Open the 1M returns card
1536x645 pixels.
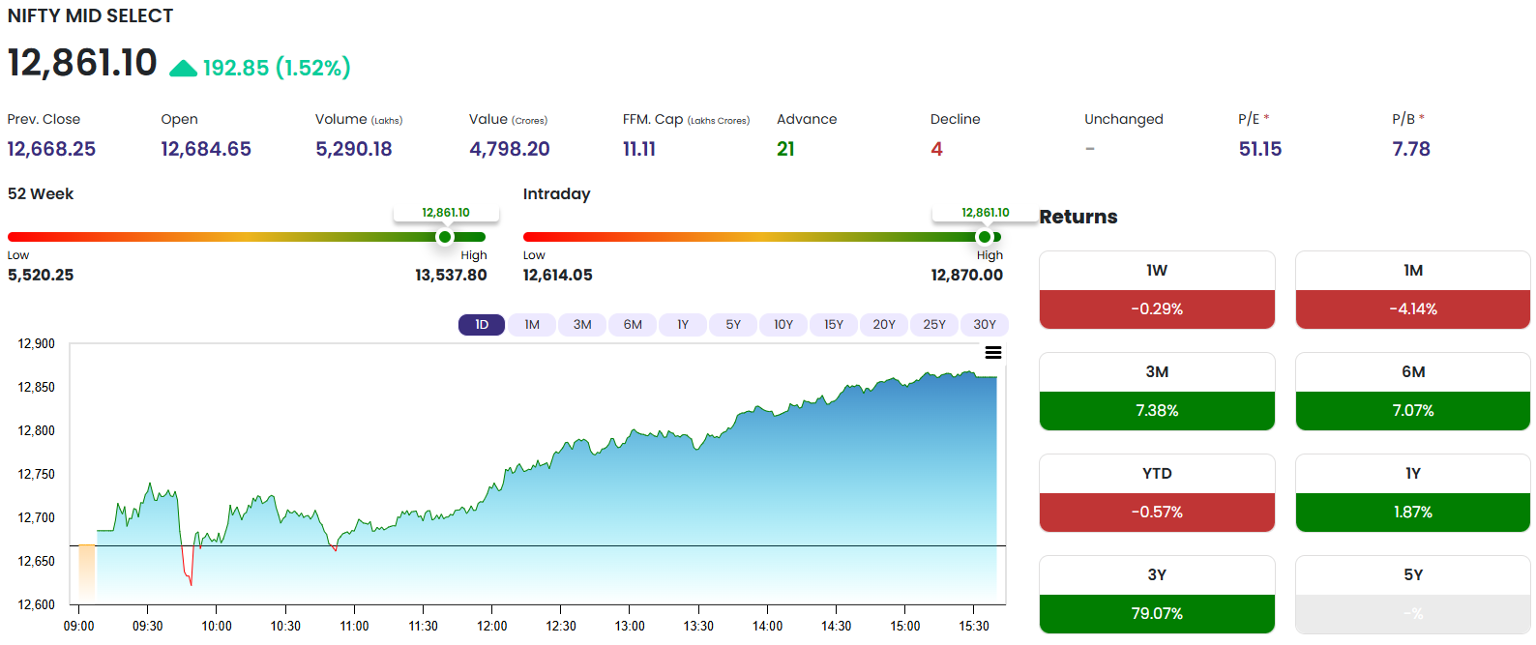point(1413,290)
